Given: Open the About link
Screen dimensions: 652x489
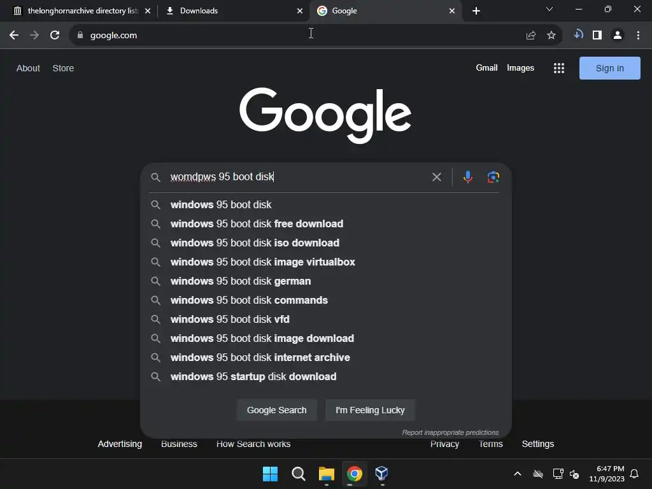Looking at the screenshot, I should point(28,68).
